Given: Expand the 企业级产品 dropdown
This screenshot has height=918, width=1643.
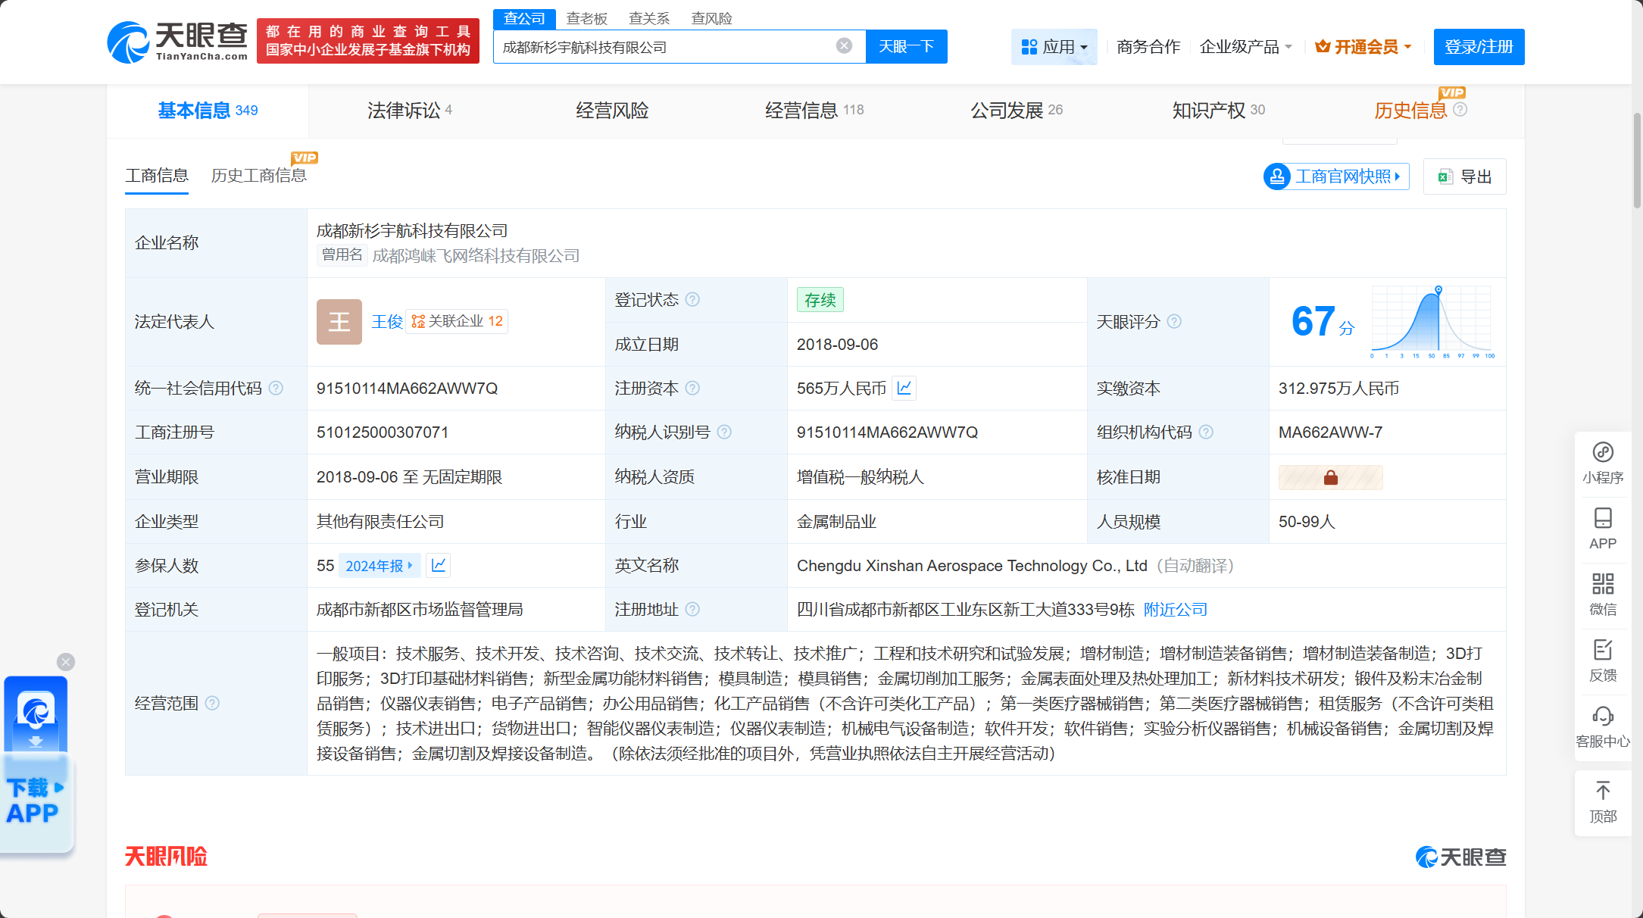Looking at the screenshot, I should (1245, 47).
